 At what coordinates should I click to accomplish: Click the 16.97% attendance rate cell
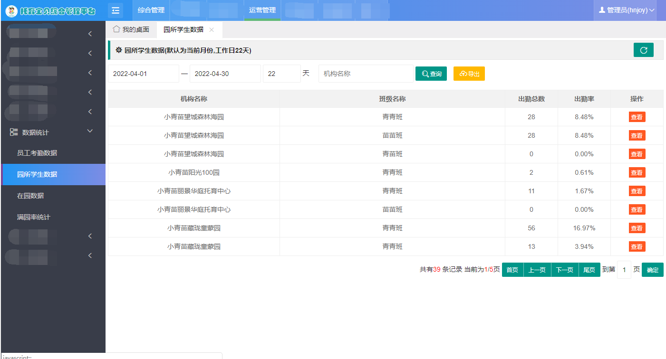click(584, 228)
